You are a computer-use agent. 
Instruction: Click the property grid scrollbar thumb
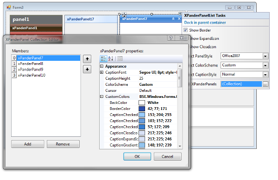click(x=180, y=78)
